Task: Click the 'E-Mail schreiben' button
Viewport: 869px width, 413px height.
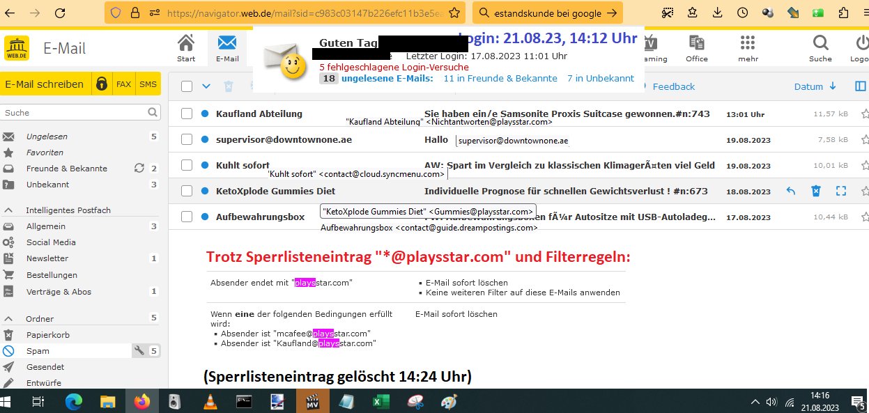Action: click(x=45, y=84)
